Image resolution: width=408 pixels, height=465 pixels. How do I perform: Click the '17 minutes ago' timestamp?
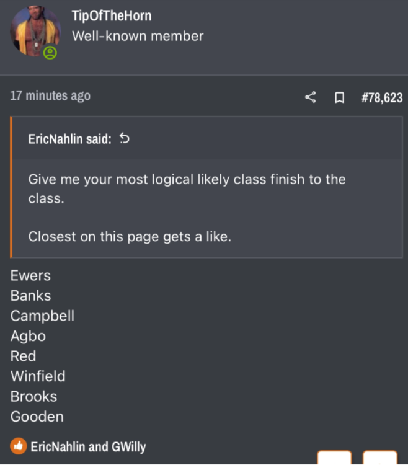(50, 95)
